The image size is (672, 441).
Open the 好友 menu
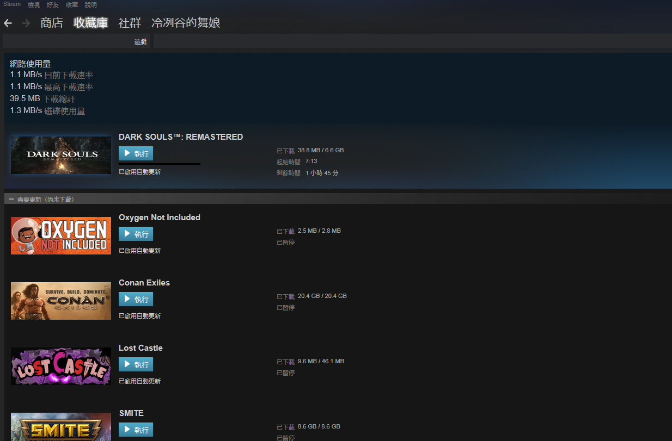pos(53,4)
